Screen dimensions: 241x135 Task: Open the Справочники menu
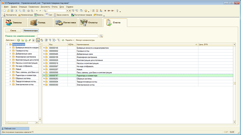tap(35, 6)
